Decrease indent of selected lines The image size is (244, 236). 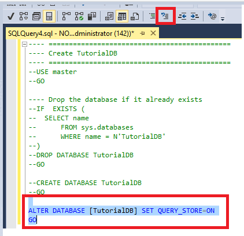[182, 16]
